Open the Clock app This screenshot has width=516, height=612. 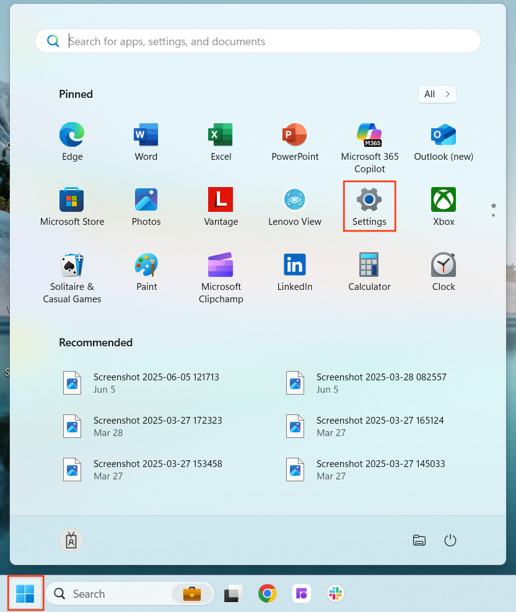(x=444, y=272)
